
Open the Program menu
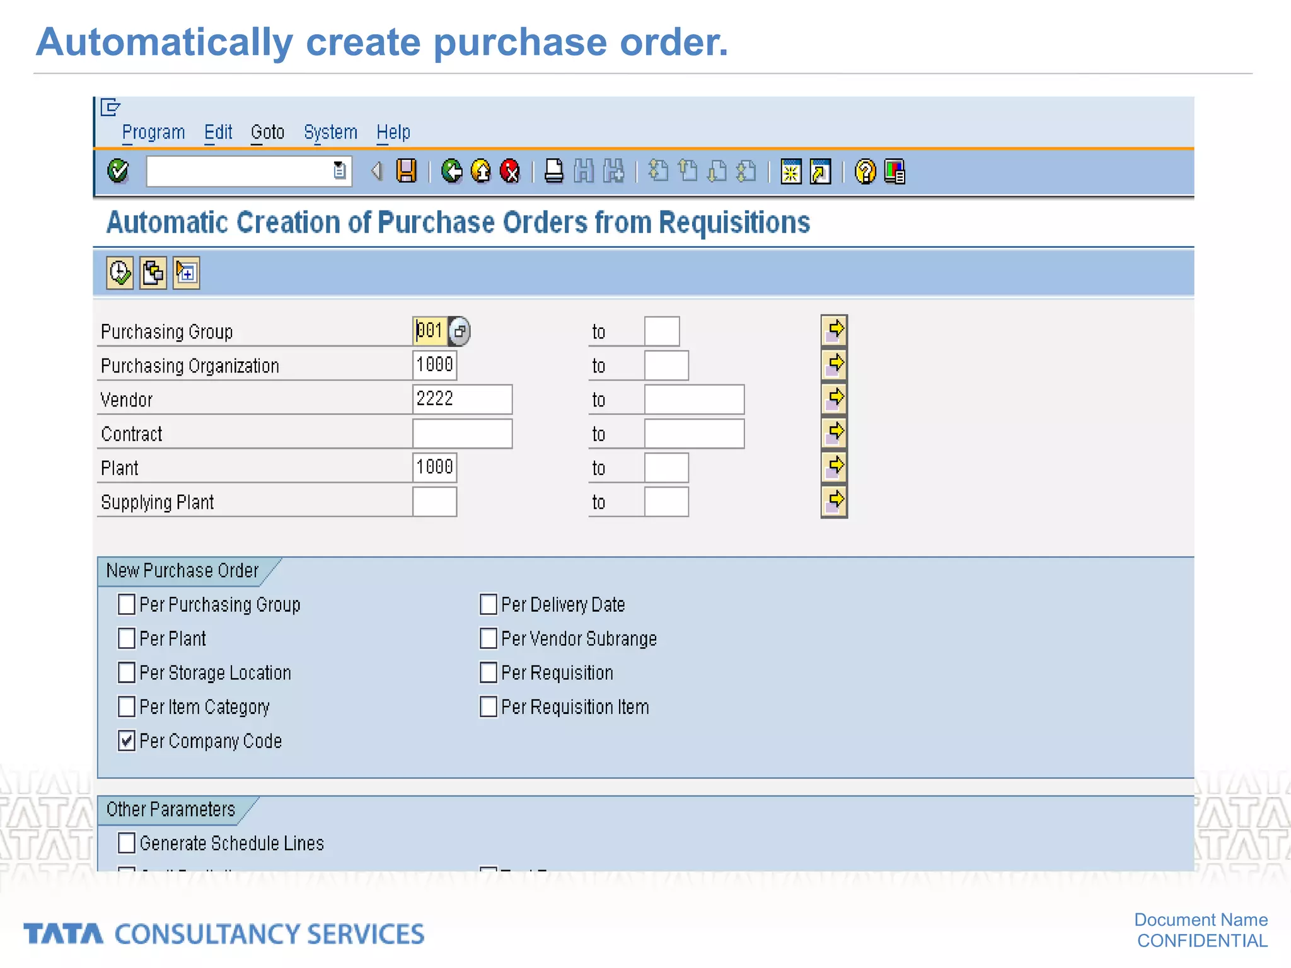pyautogui.click(x=153, y=132)
